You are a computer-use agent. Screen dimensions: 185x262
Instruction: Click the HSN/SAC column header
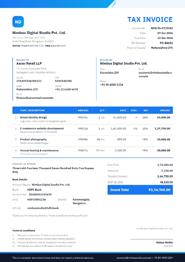pos(83,110)
